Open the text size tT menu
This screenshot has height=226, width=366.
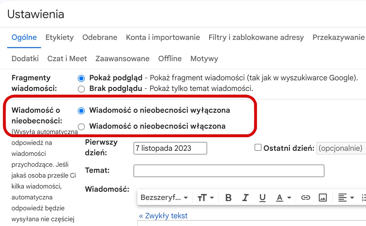[206, 198]
